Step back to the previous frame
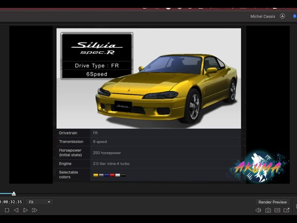This screenshot has height=223, width=297. (16, 210)
